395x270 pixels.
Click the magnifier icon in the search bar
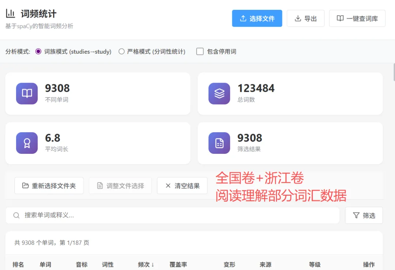click(16, 216)
